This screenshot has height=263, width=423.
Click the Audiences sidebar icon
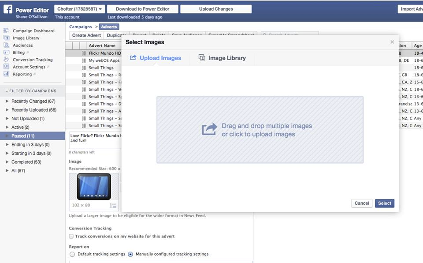coord(6,45)
